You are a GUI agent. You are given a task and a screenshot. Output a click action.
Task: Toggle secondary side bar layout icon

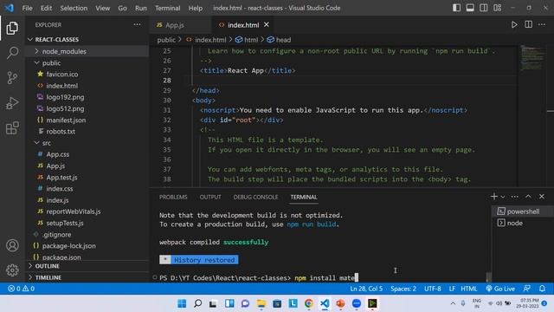tap(483, 8)
